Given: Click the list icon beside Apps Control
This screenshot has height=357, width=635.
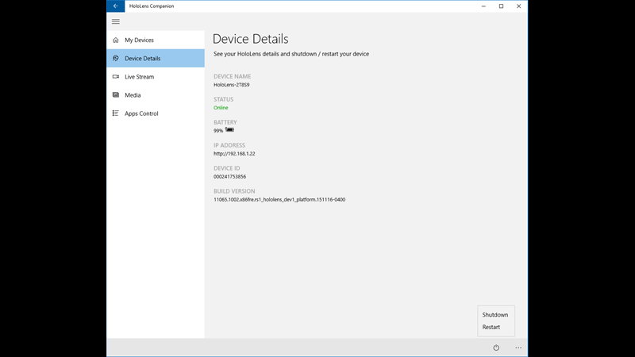Looking at the screenshot, I should click(116, 113).
